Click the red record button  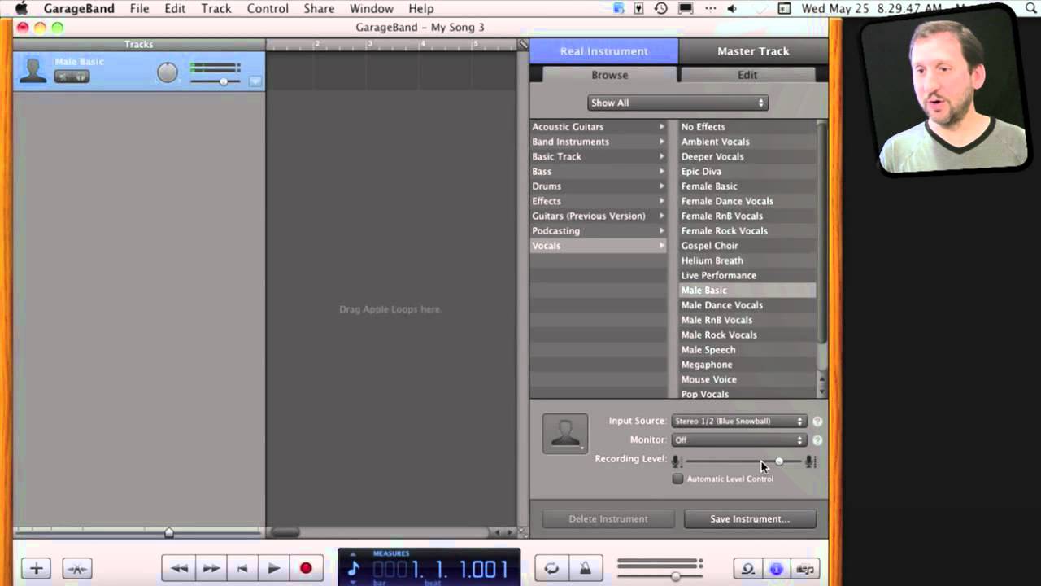tap(306, 568)
